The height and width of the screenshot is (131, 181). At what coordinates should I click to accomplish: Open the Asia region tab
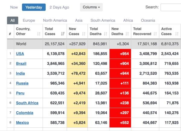79,21
